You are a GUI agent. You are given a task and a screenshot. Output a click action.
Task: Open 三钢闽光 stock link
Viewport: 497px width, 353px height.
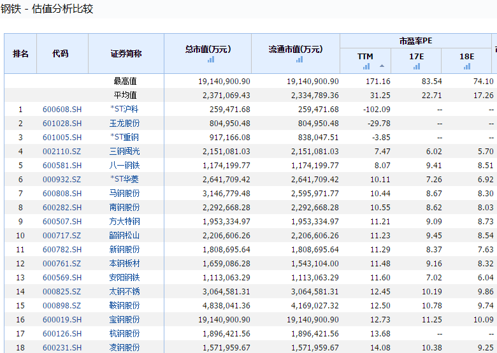point(124,151)
